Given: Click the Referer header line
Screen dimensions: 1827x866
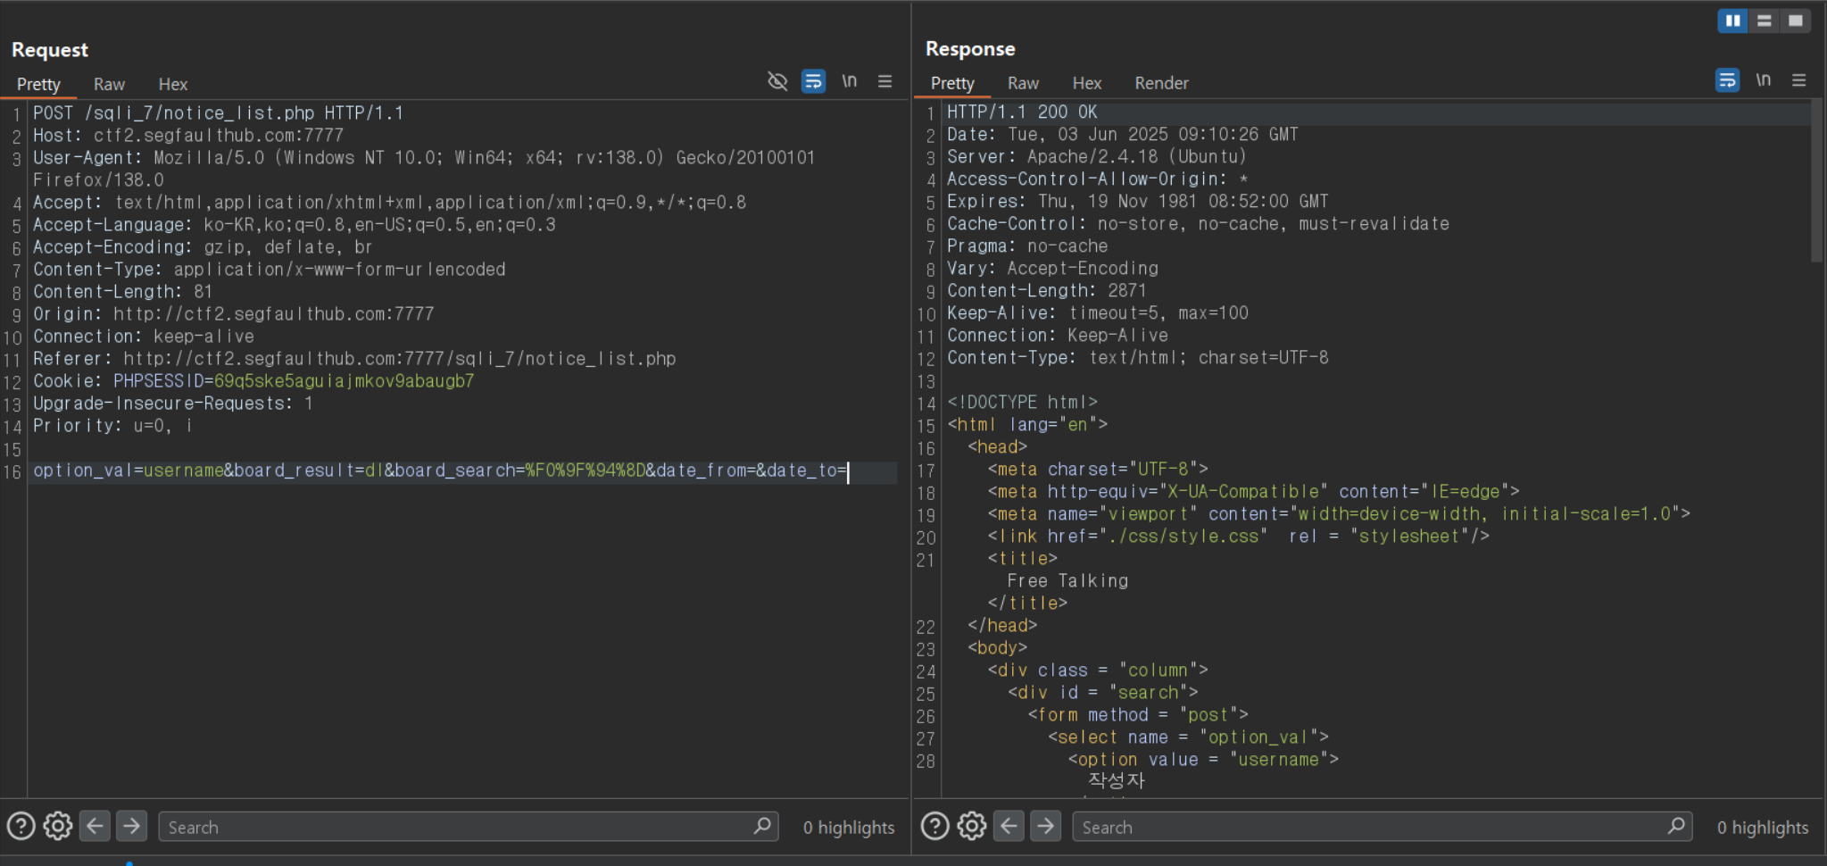Looking at the screenshot, I should [354, 359].
